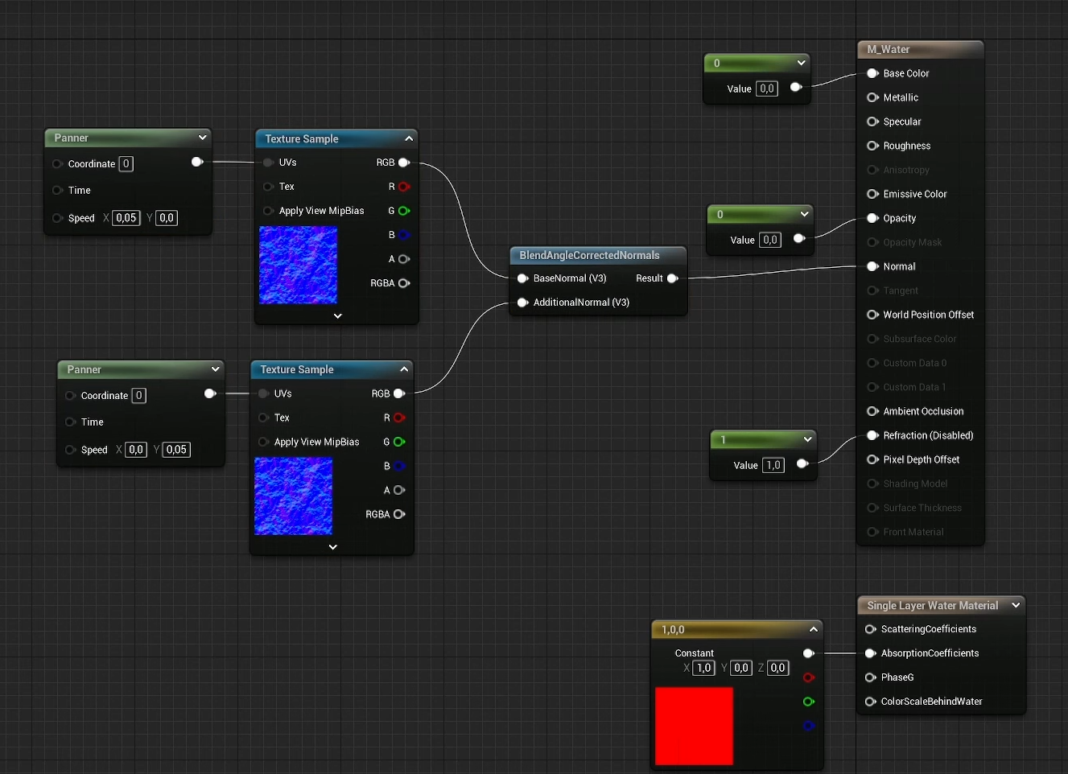This screenshot has height=774, width=1068.
Task: Edit the Coordinate field of the upper Panner
Action: tap(126, 164)
